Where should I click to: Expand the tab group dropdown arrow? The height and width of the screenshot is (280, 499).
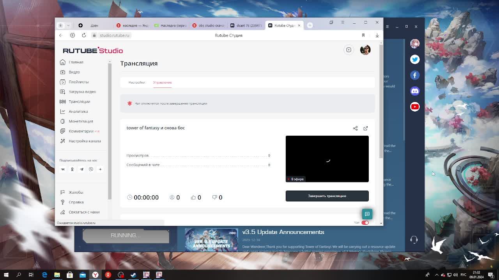pos(68,25)
